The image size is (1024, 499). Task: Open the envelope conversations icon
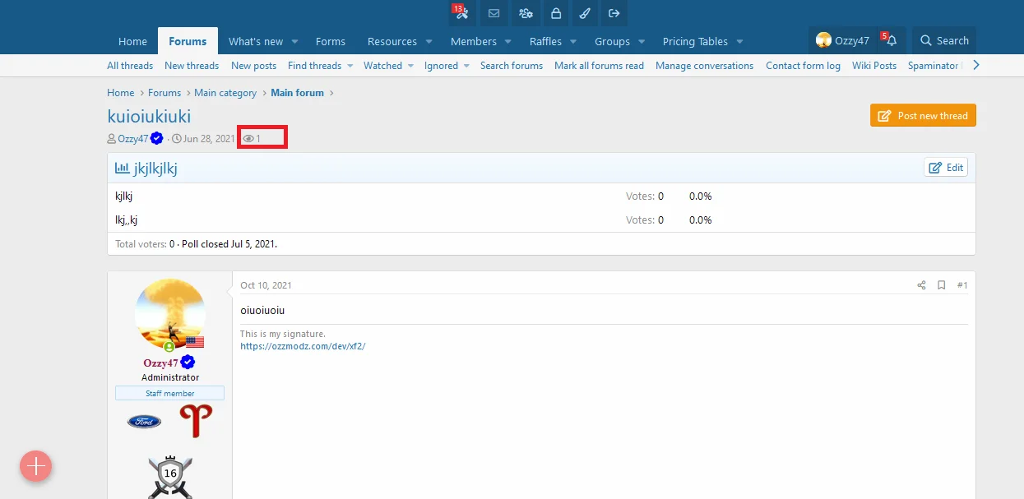click(x=493, y=13)
